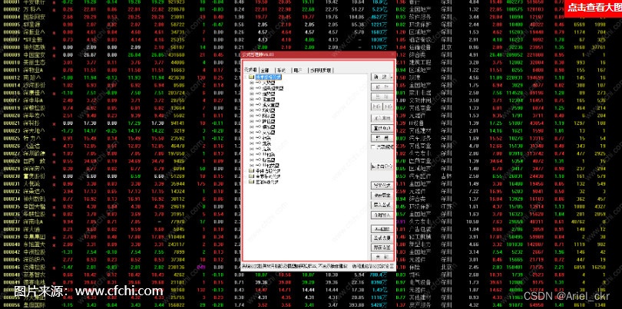This screenshot has width=622, height=309.
Task: Click the indicator icon beside 成交量型
Action: pos(258,105)
